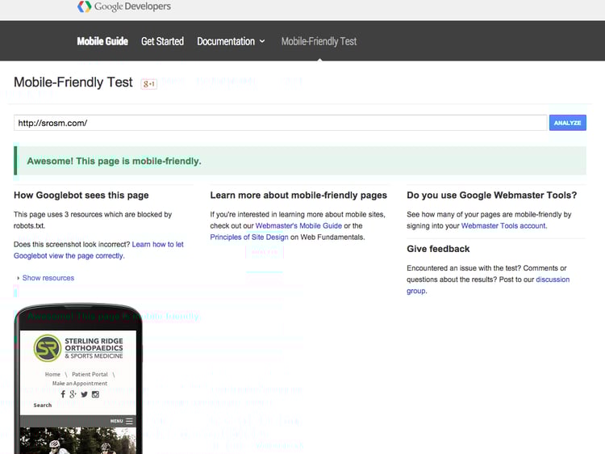
Task: Go to Get Started
Action: (162, 41)
